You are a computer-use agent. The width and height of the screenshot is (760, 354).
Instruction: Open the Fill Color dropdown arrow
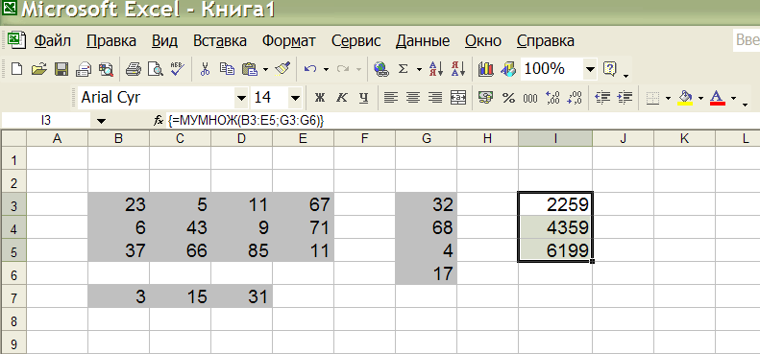[700, 98]
